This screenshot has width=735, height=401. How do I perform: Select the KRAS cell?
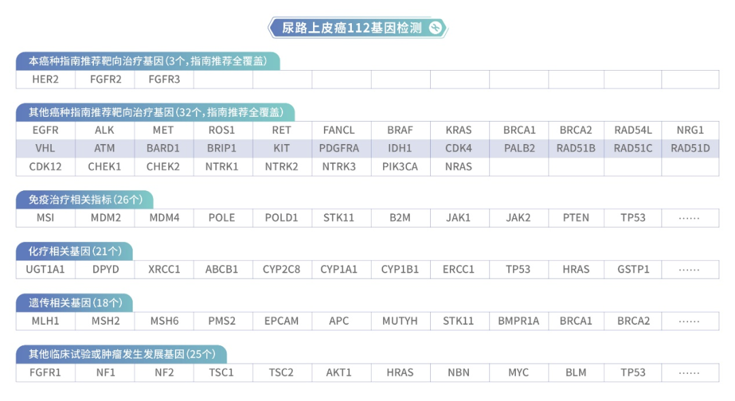460,130
